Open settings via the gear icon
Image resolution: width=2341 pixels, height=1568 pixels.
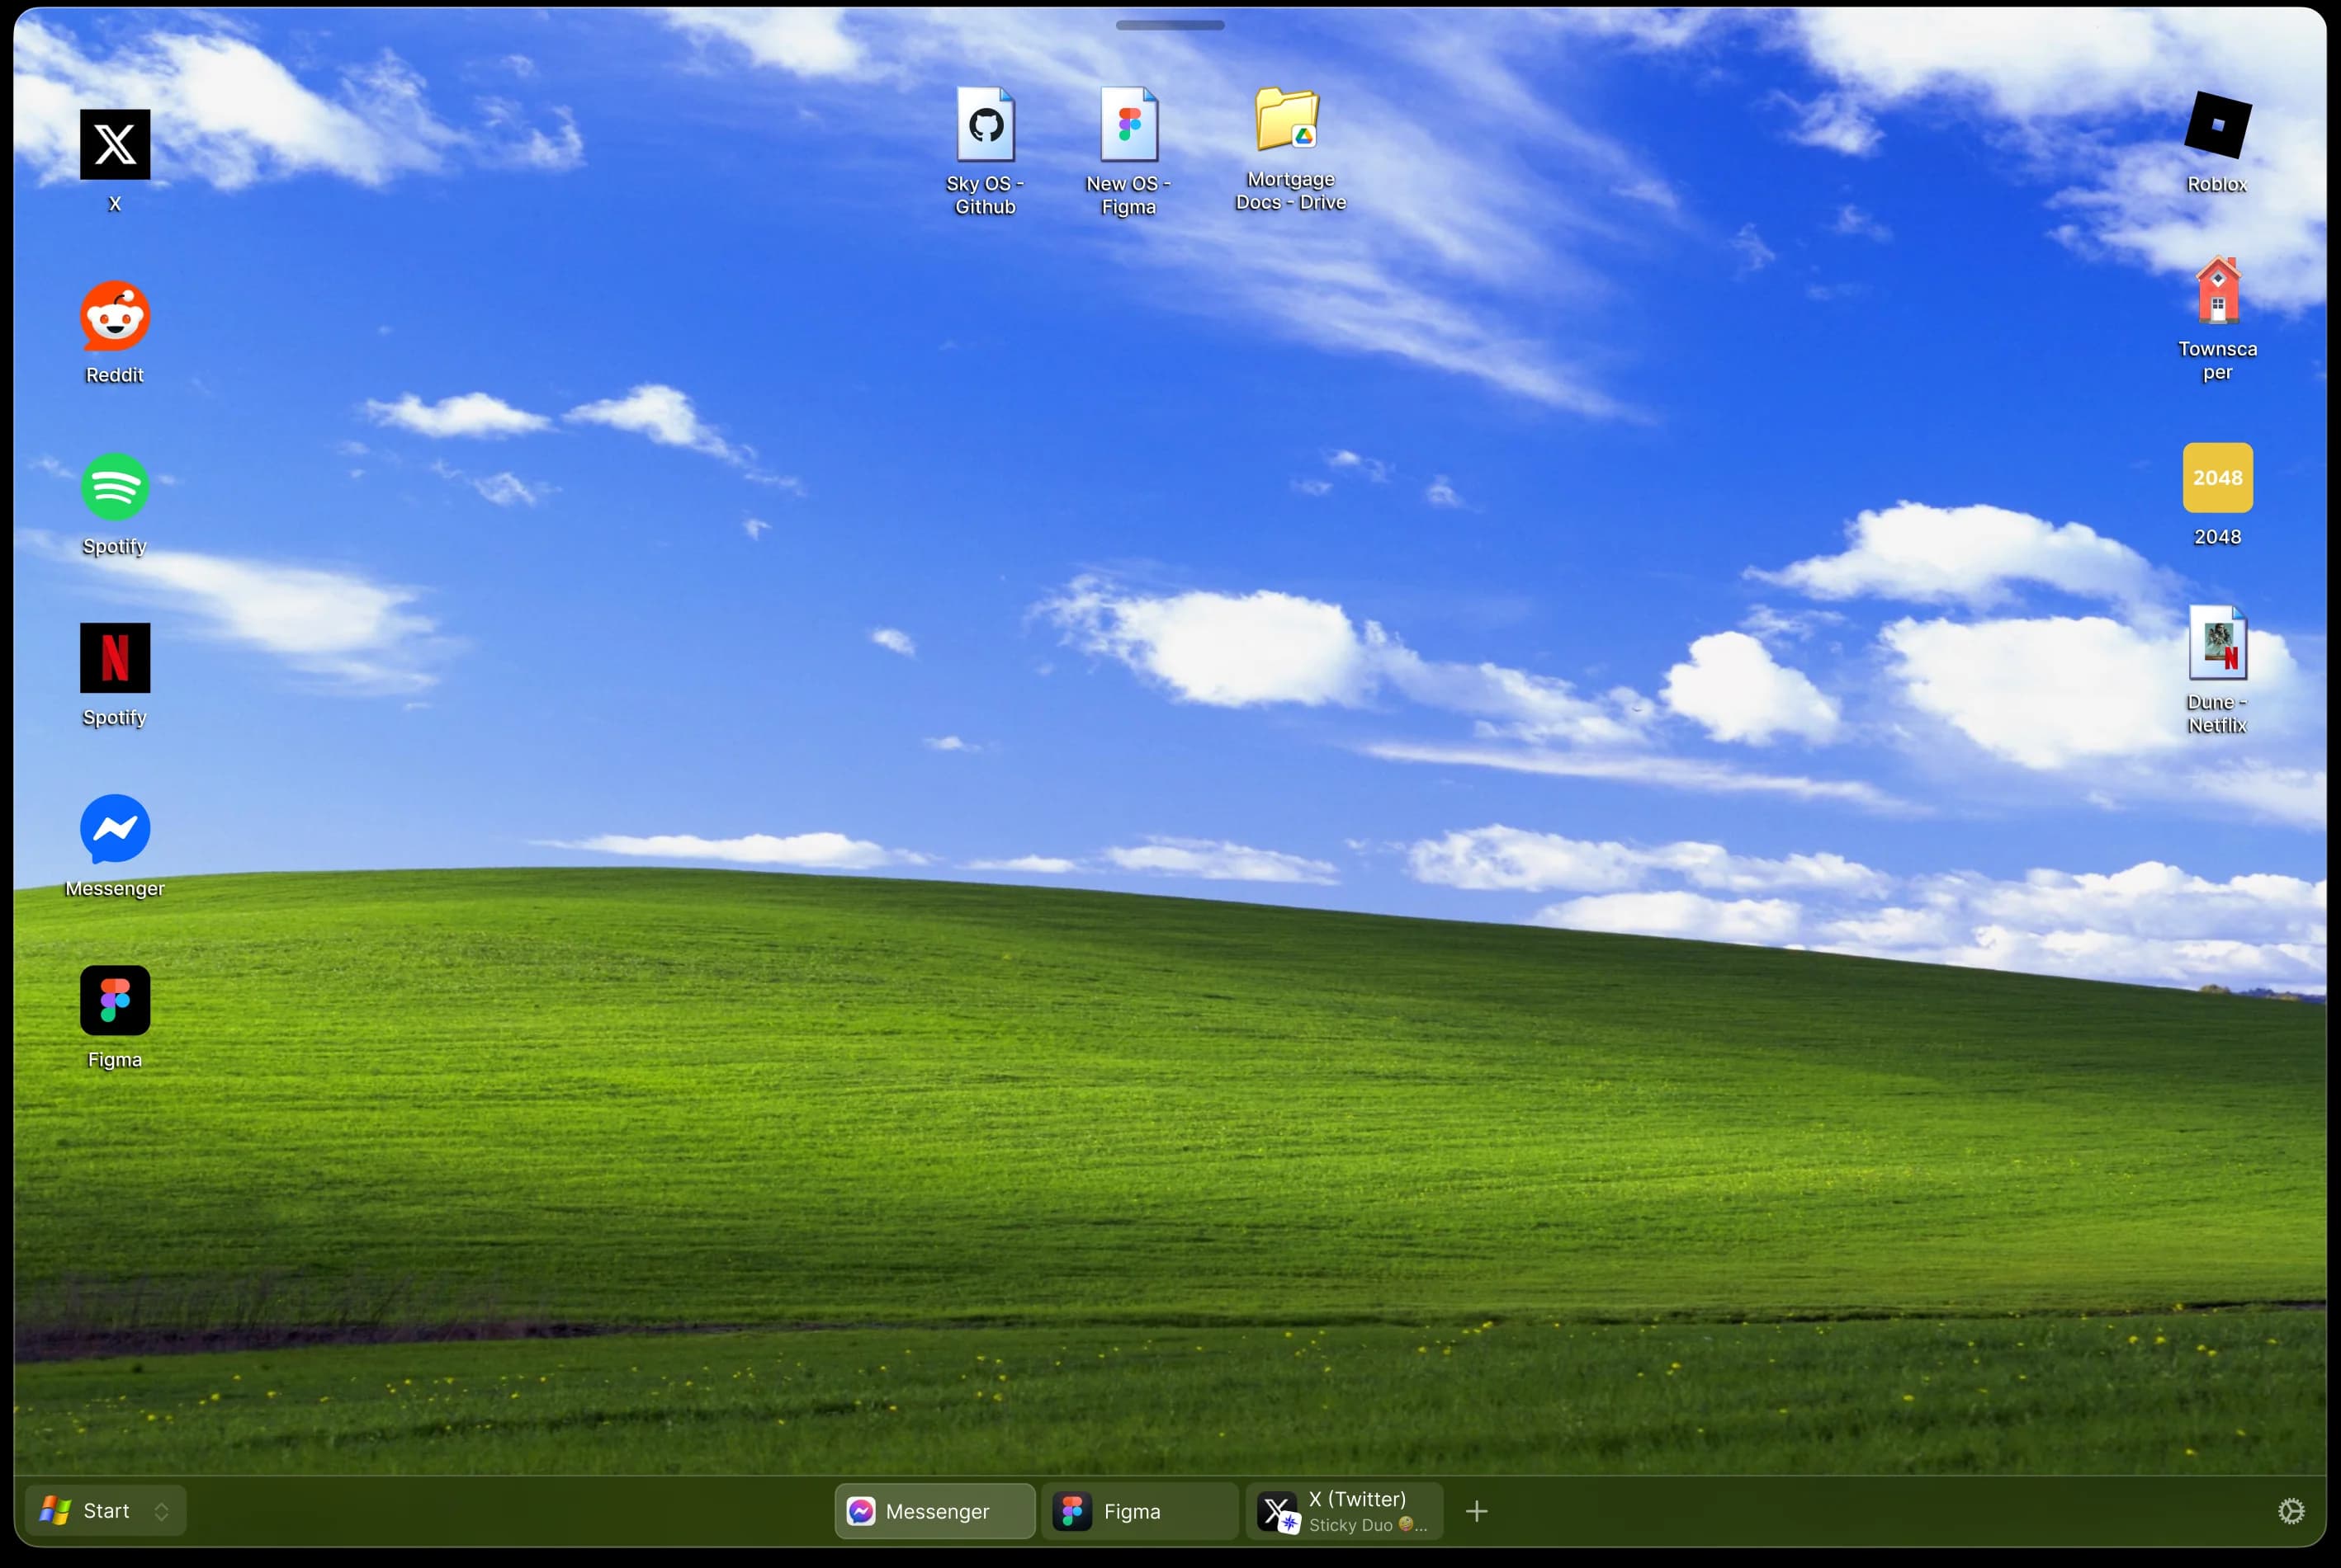tap(2293, 1511)
